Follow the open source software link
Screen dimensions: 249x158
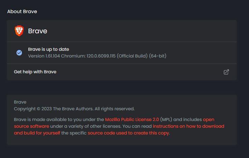(x=114, y=123)
